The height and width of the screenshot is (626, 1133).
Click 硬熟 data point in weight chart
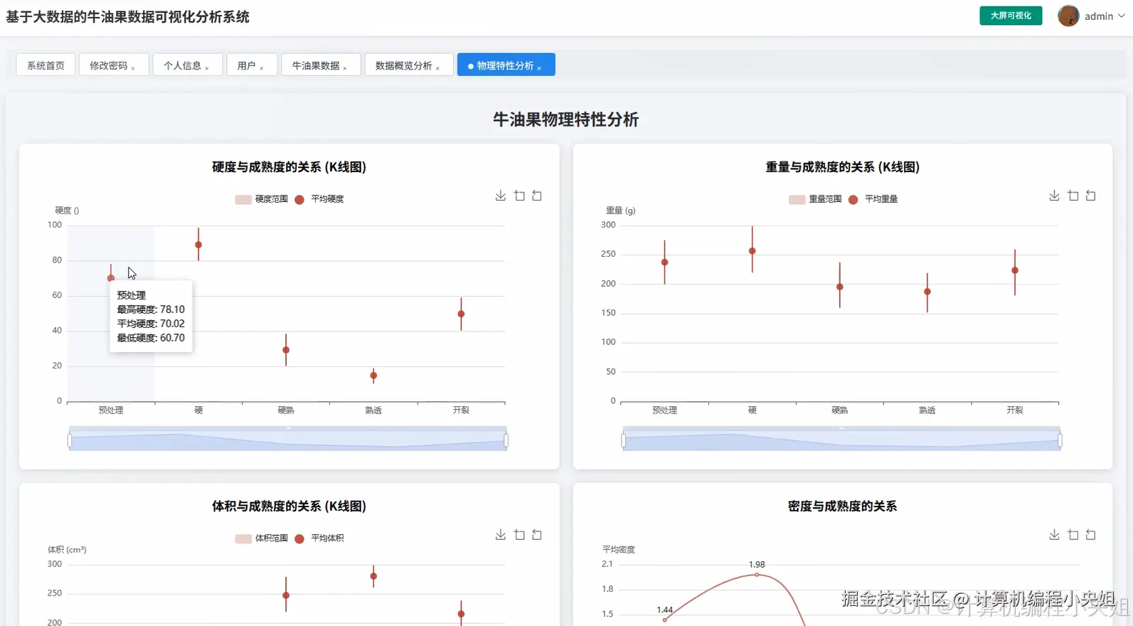pos(840,287)
